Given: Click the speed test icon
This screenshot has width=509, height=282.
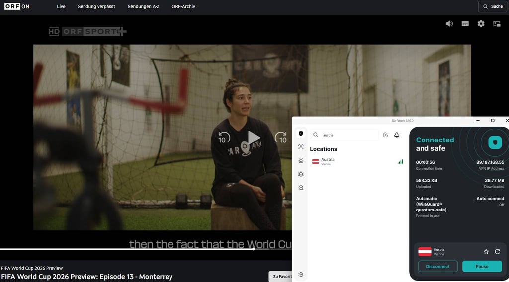Looking at the screenshot, I should tap(385, 135).
